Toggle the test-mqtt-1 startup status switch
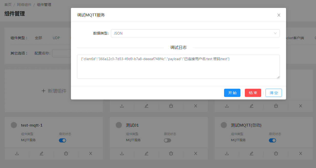Screen dimensions: 316x168 tap(62, 140)
